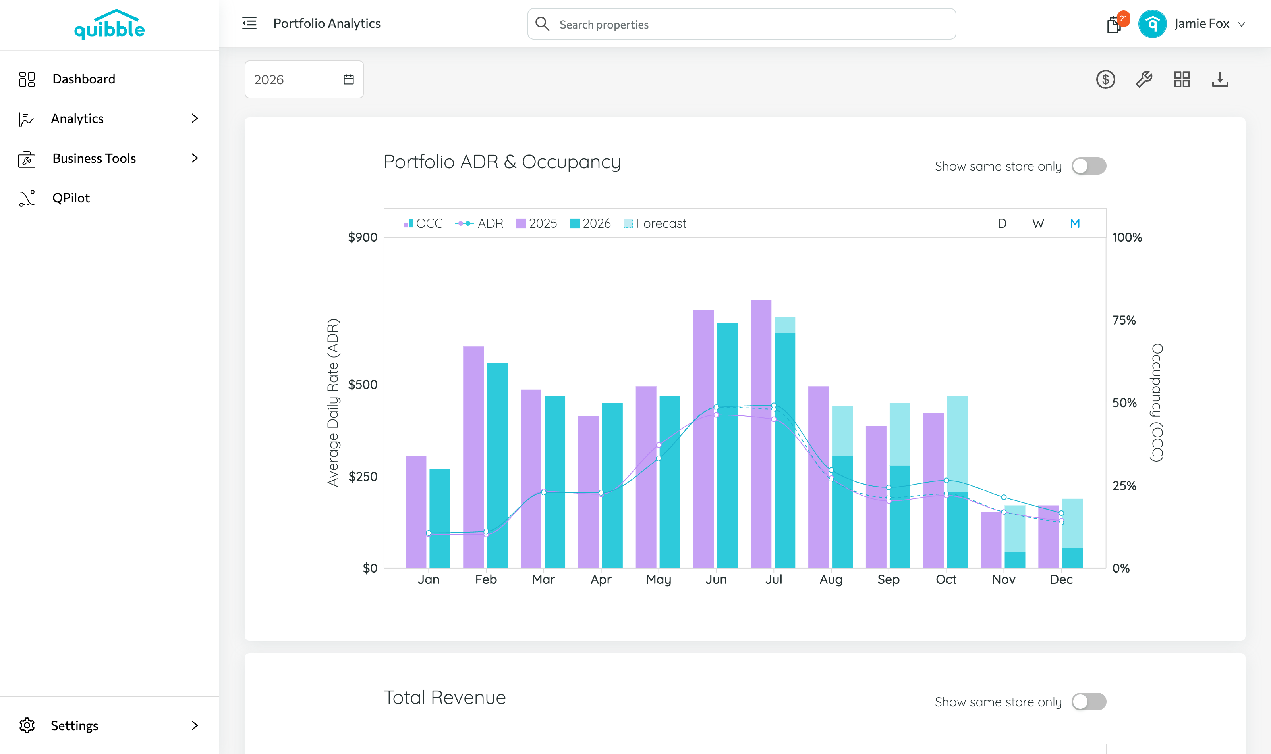The width and height of the screenshot is (1271, 754).
Task: Expand the Analytics submenu chevron
Action: [x=195, y=118]
